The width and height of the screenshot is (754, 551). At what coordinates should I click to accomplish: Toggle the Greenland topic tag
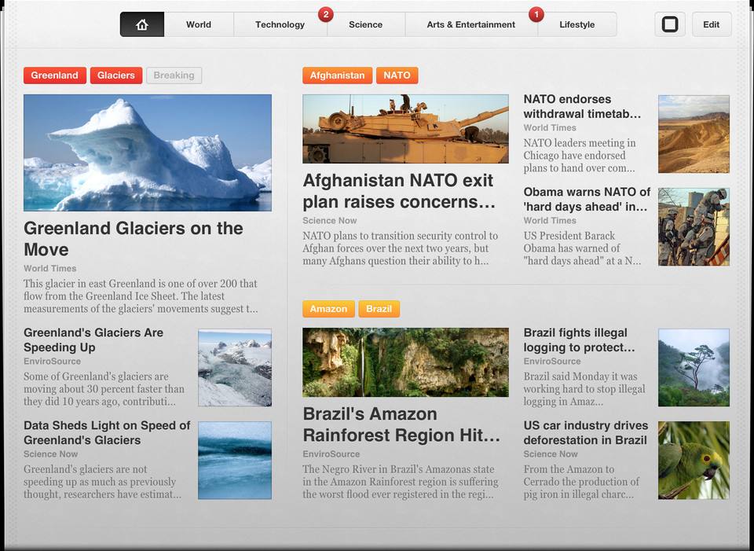(55, 75)
